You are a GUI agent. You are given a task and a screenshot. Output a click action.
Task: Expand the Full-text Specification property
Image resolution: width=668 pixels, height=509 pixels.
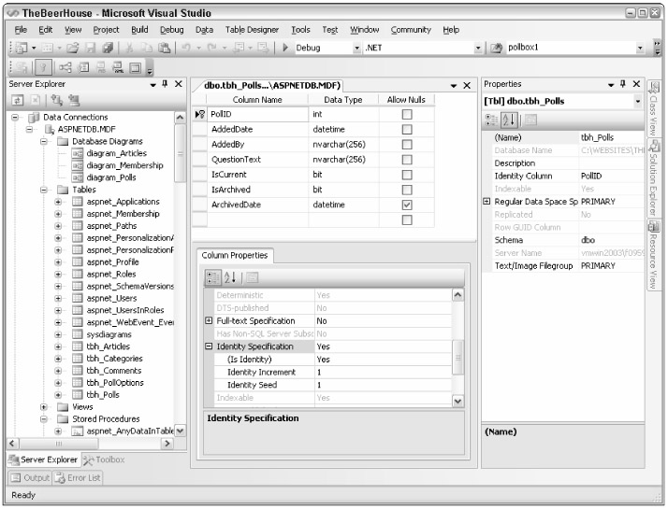coord(209,320)
